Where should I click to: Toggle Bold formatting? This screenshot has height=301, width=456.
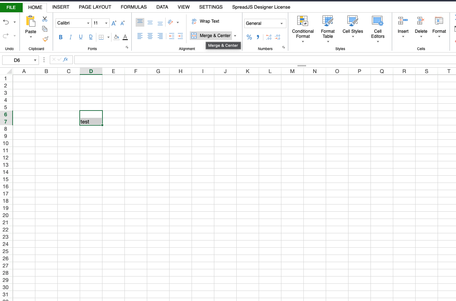(61, 37)
